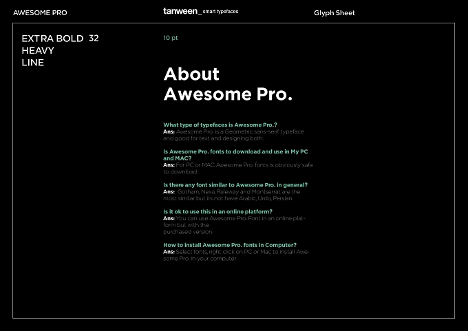
Task: Click the 10 pt size label
Action: (171, 38)
